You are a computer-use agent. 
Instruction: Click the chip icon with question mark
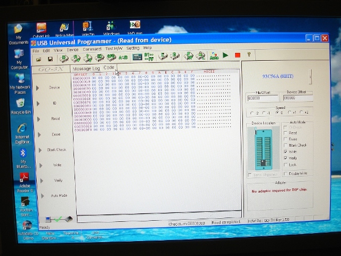[x=88, y=58]
